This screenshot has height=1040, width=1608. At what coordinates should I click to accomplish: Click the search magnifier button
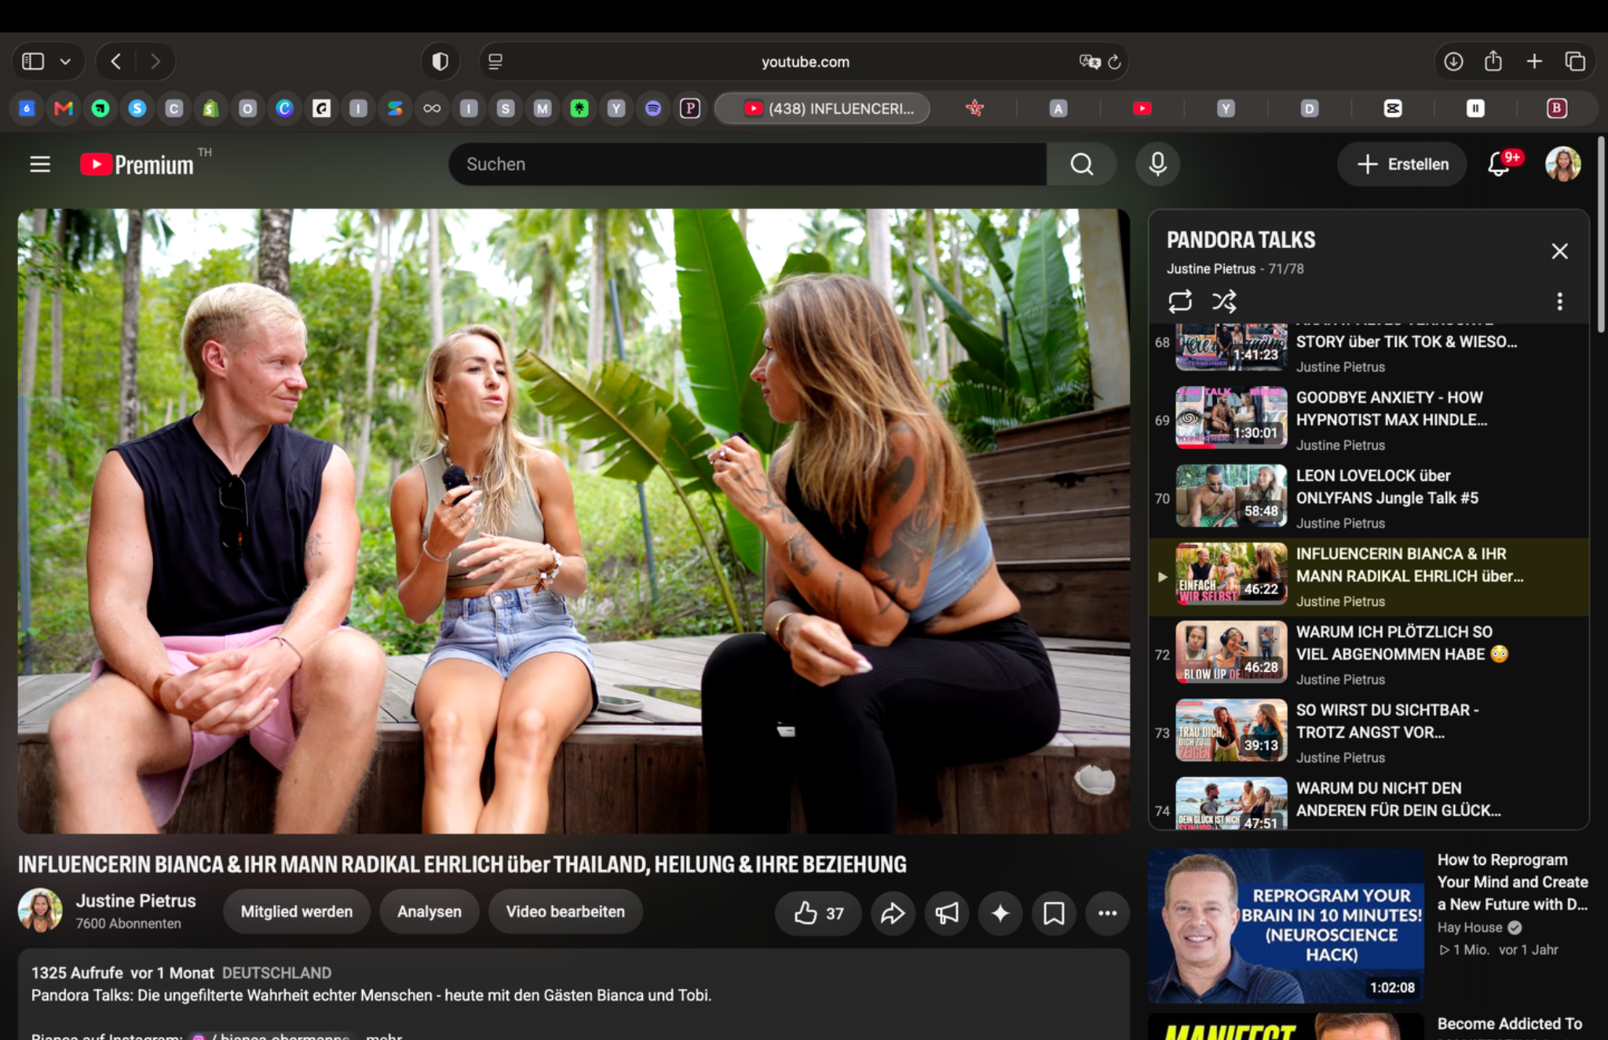point(1081,164)
